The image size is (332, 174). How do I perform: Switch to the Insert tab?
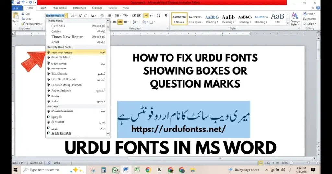pos(43,8)
